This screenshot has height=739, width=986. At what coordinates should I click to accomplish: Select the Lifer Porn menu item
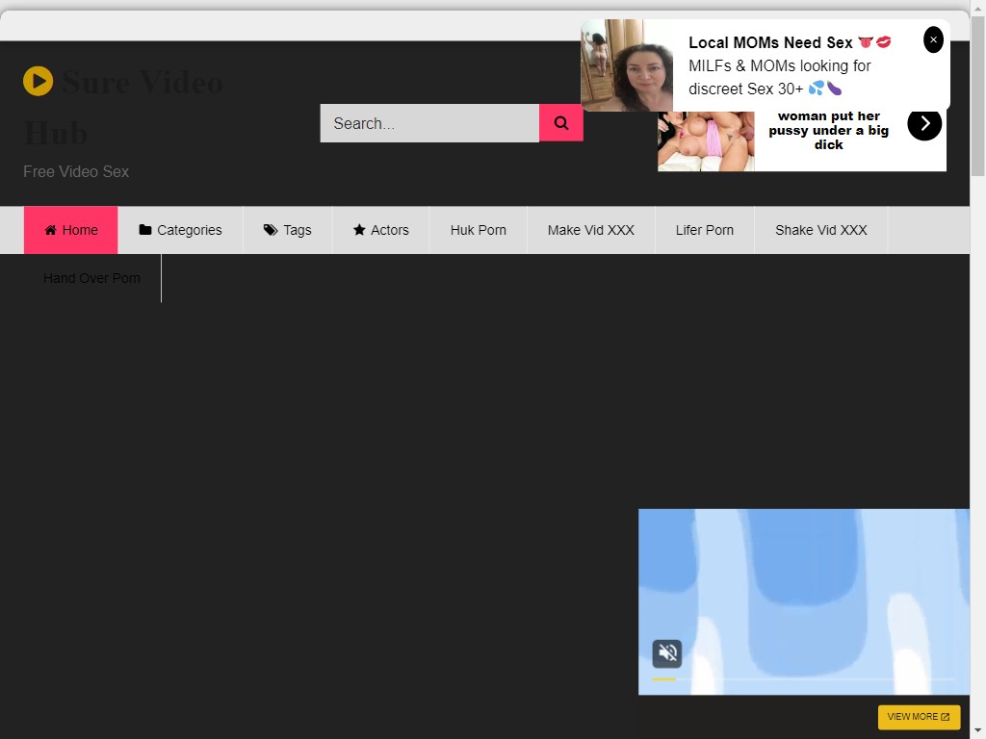pos(705,230)
